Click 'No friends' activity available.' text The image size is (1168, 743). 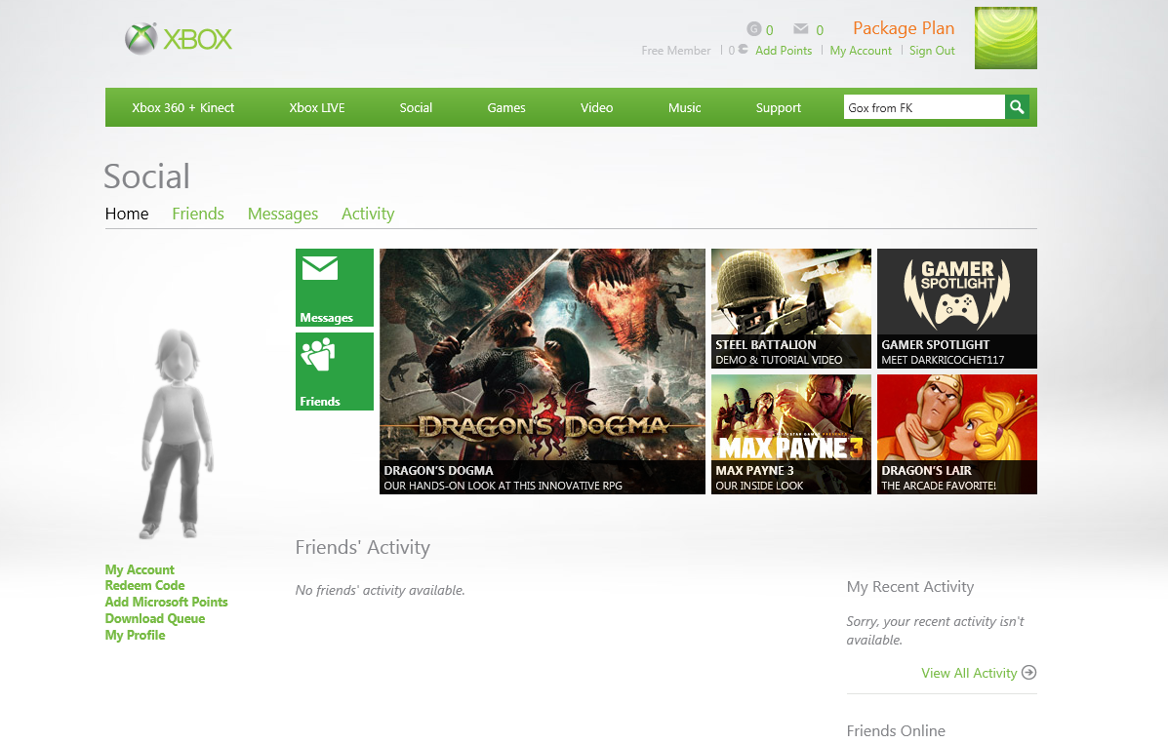380,590
